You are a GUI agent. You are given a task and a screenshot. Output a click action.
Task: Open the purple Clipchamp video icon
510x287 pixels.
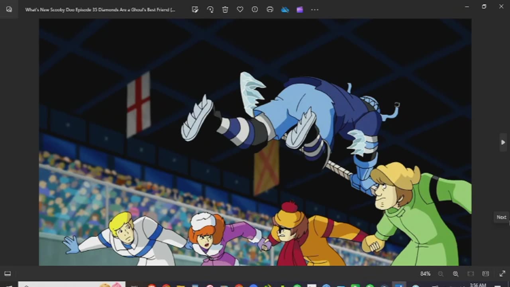coord(300,10)
